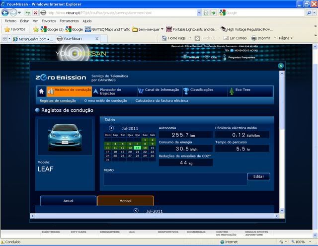
Task: Expand the address bar history dropdown
Action: tap(199, 13)
